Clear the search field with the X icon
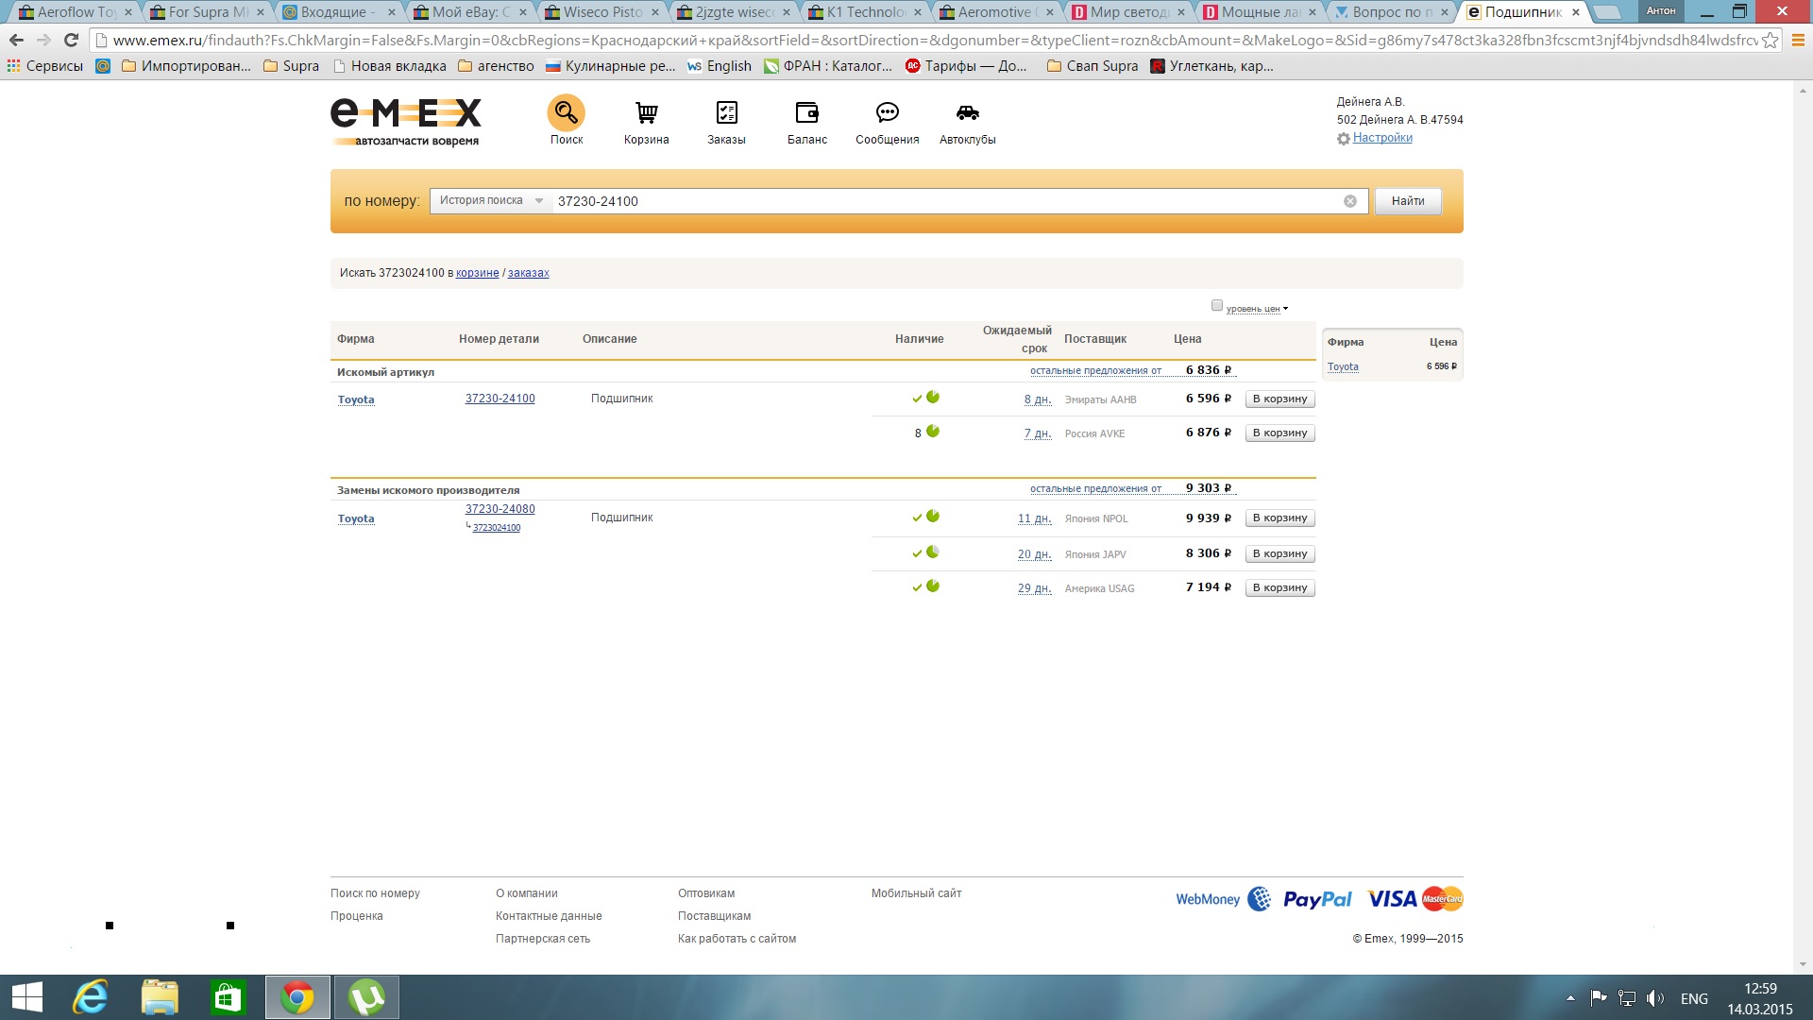Screen dimensions: 1813x1020 (x=1350, y=201)
